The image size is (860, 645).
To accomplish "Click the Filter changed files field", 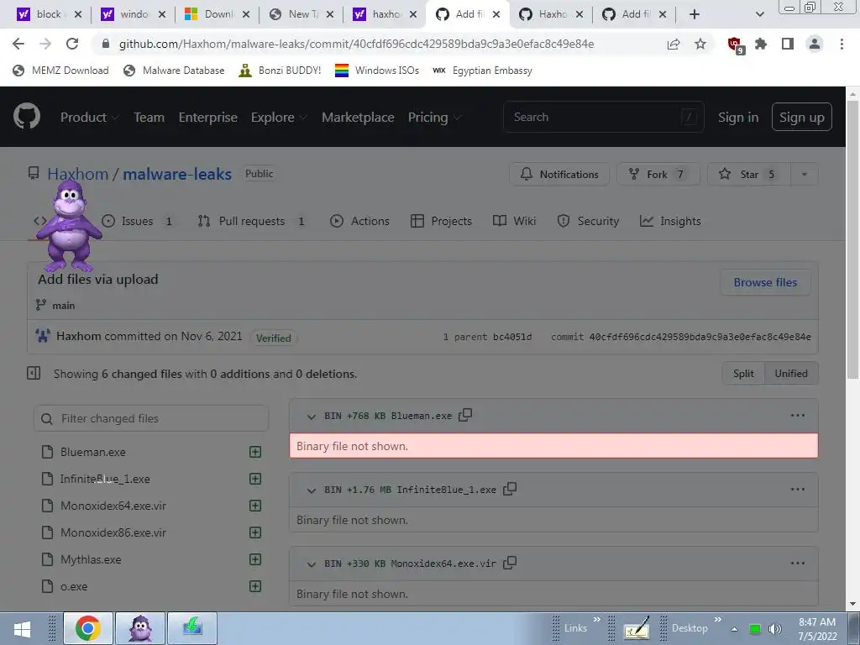I will (151, 418).
